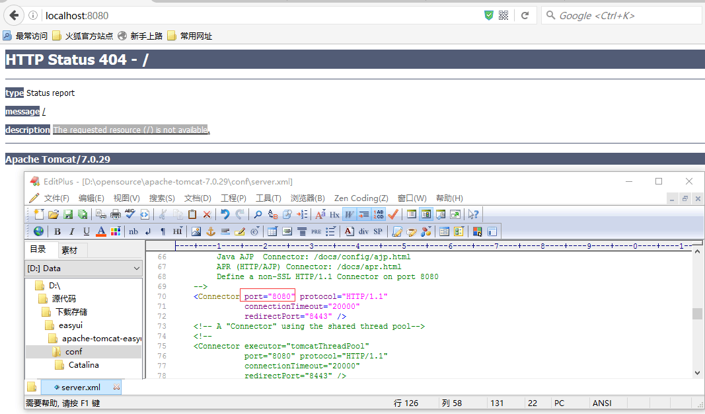
Task: Select the conf folder
Action: click(x=74, y=351)
